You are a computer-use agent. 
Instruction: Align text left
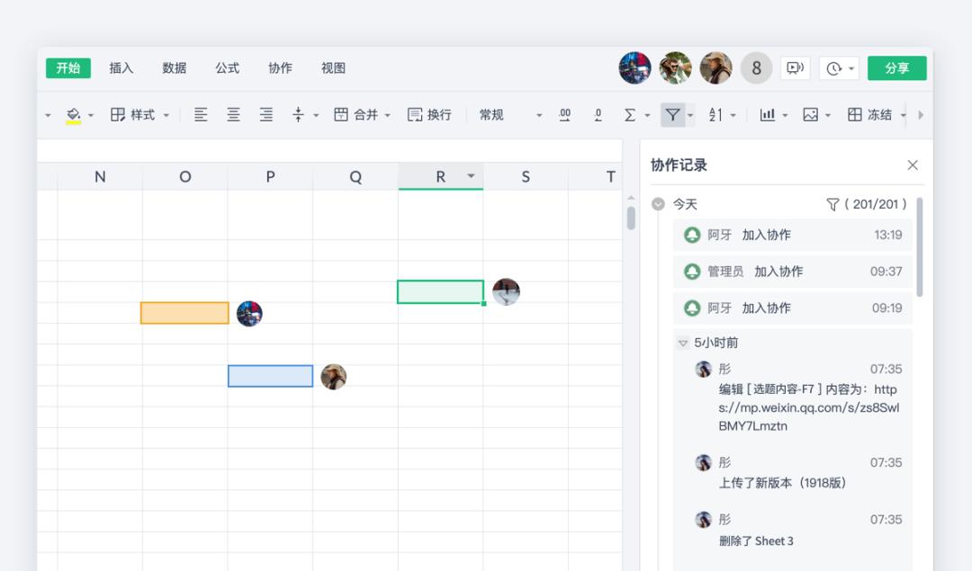(201, 114)
